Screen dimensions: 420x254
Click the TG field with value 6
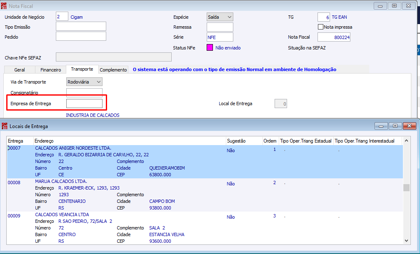click(324, 17)
